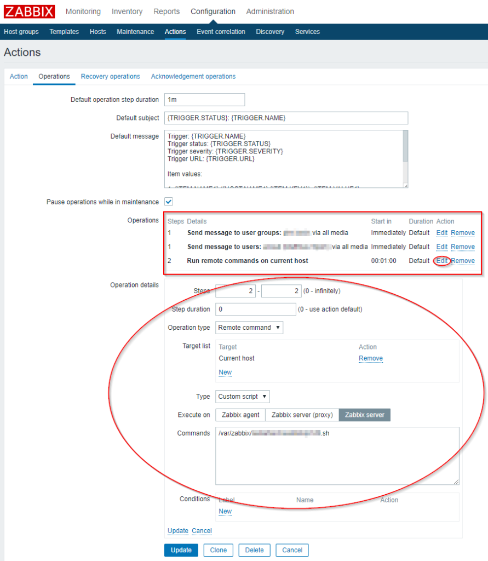The height and width of the screenshot is (561, 488).
Task: Click the Clone button
Action: (218, 550)
